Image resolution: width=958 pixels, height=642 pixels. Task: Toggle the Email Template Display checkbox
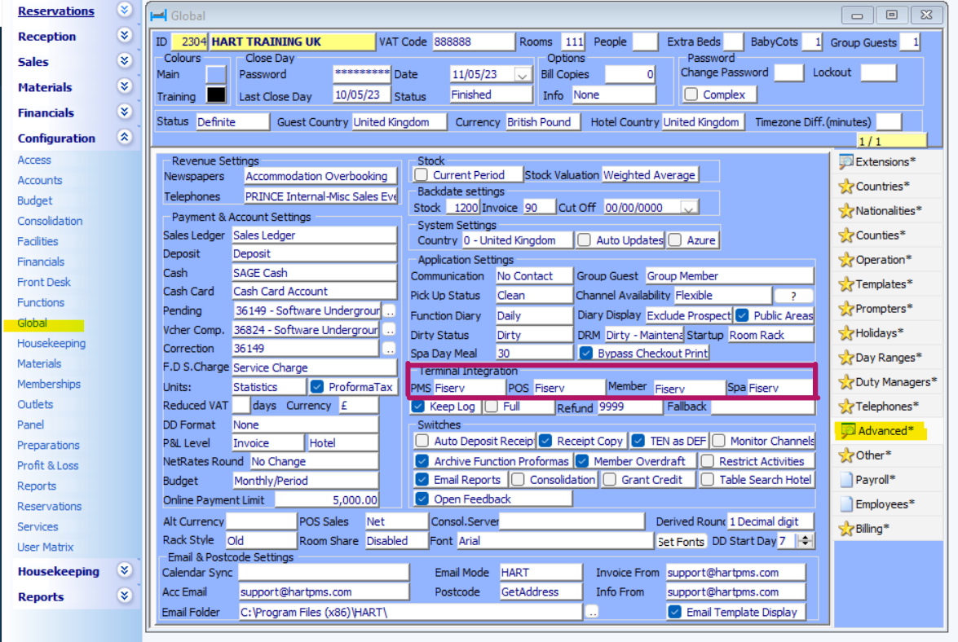pyautogui.click(x=674, y=612)
